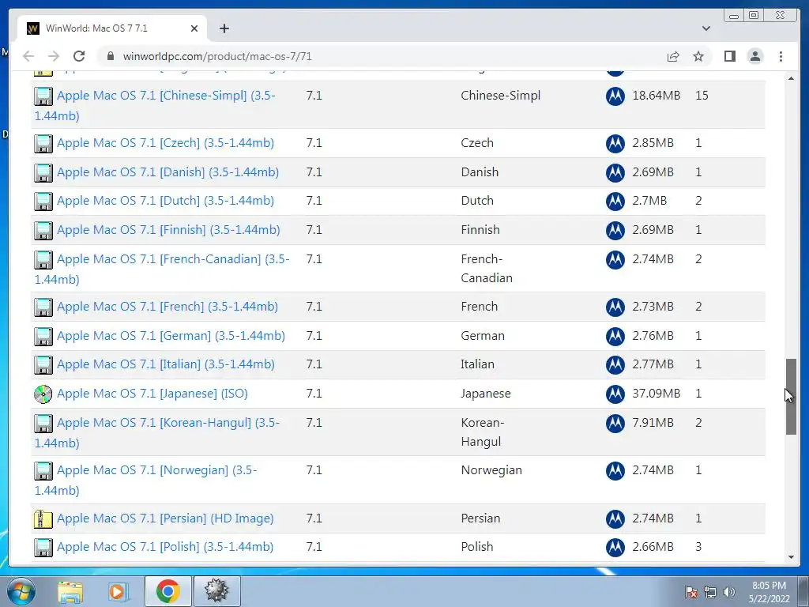
Task: Click the Show desktop button
Action: pos(803,591)
